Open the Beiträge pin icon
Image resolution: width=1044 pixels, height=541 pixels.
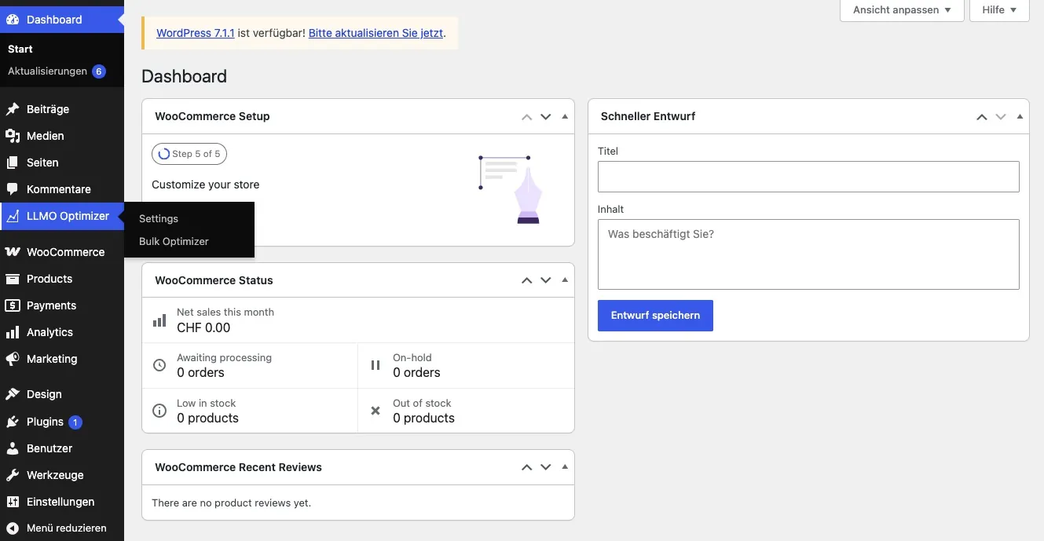coord(13,109)
